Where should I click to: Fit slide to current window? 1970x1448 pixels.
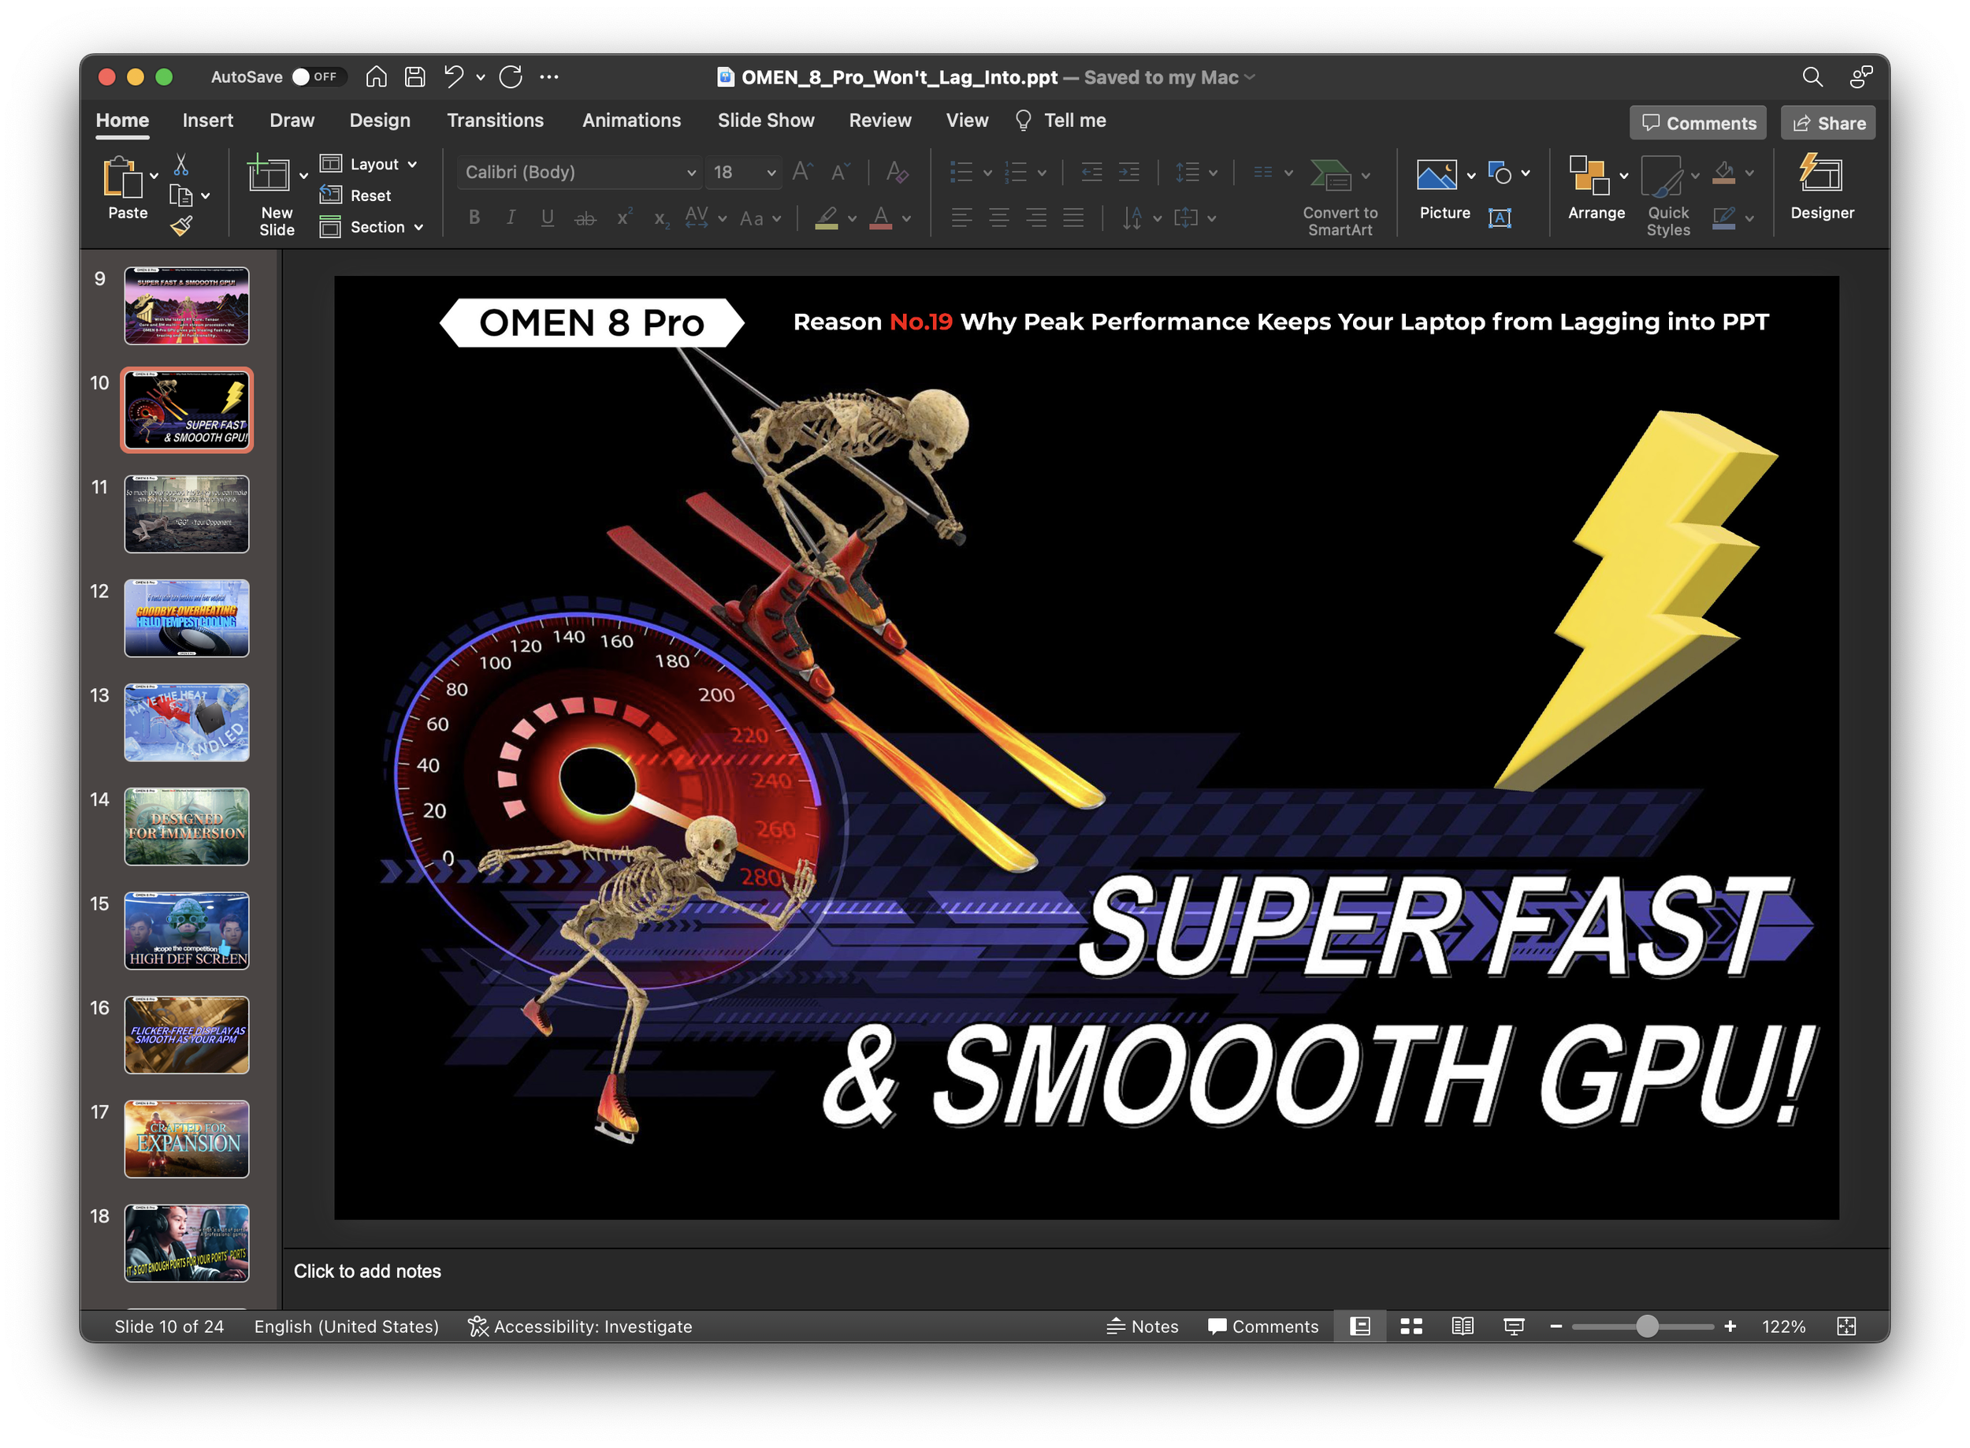coord(1845,1326)
